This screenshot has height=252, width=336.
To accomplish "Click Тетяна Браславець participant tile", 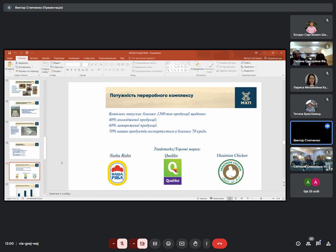I will [311, 106].
